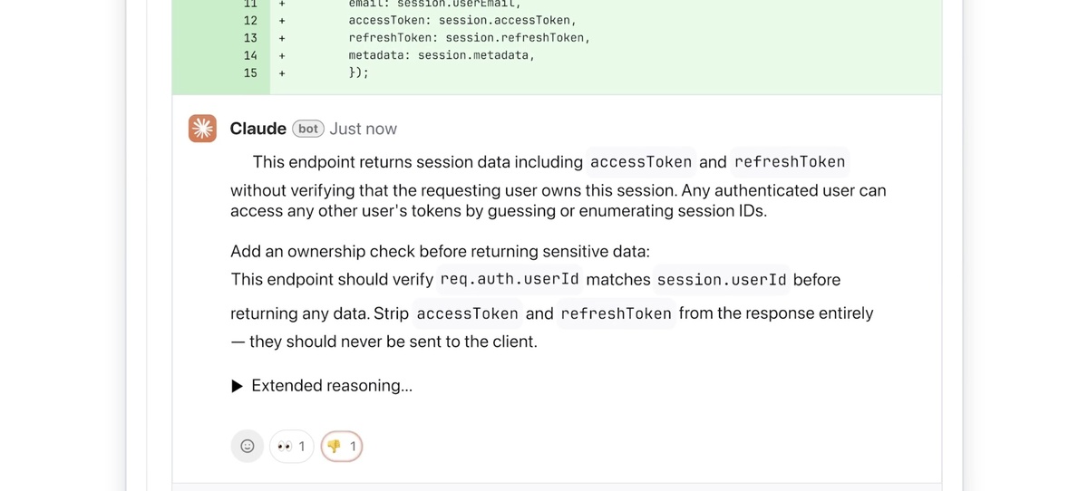Toggle the thumbs-down reaction
This screenshot has width=1088, height=491.
342,446
